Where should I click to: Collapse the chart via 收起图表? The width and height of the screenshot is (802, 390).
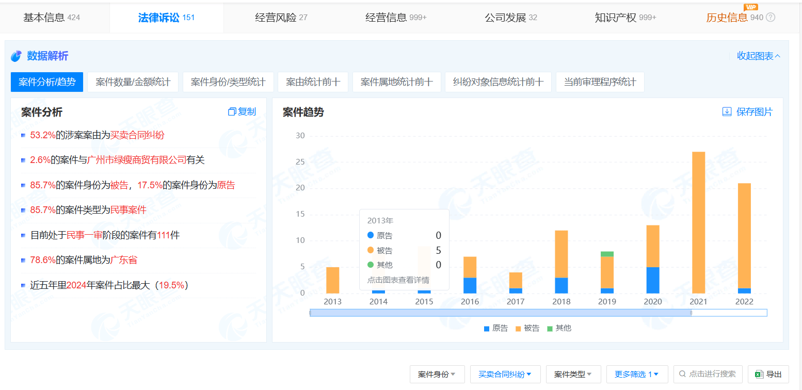(x=759, y=56)
